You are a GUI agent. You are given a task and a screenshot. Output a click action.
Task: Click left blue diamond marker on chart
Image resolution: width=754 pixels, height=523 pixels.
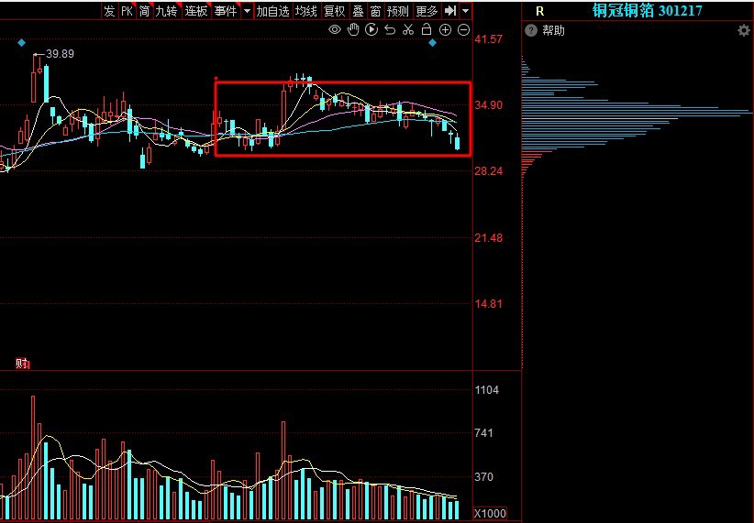(x=21, y=43)
